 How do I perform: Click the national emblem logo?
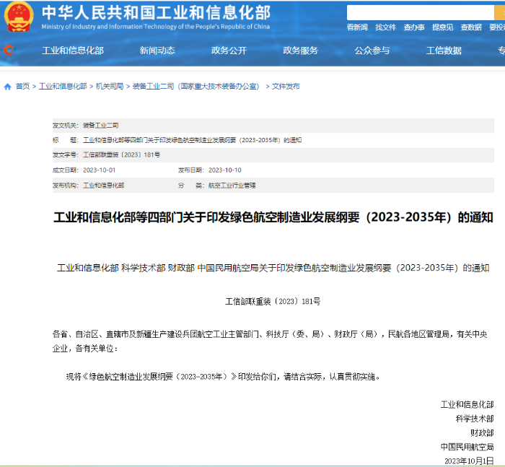click(19, 17)
